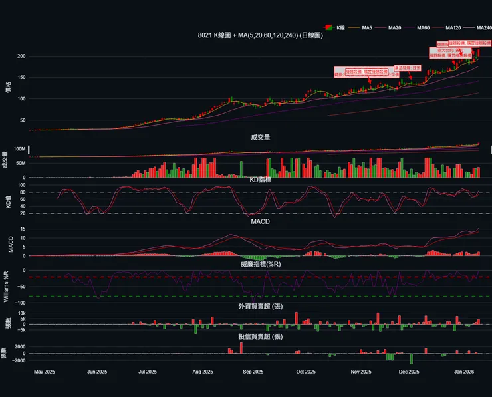Toggle MA20 trace in the legend

point(388,28)
